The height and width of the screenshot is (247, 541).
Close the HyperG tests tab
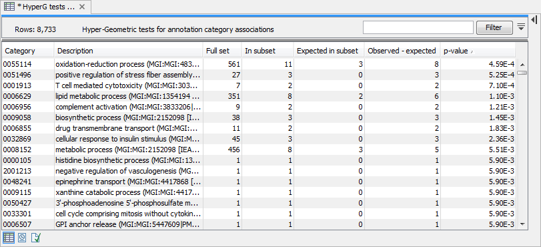click(82, 7)
